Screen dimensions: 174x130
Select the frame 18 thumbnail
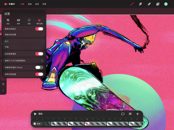[x=109, y=124]
